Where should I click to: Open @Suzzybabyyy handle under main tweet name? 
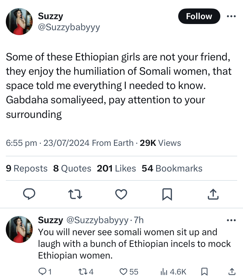pos(69,27)
